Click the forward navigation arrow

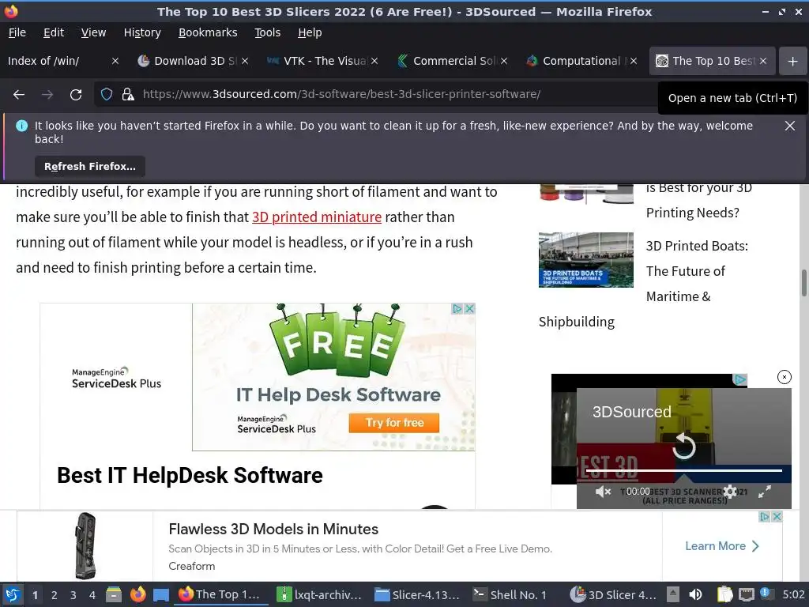pos(47,95)
